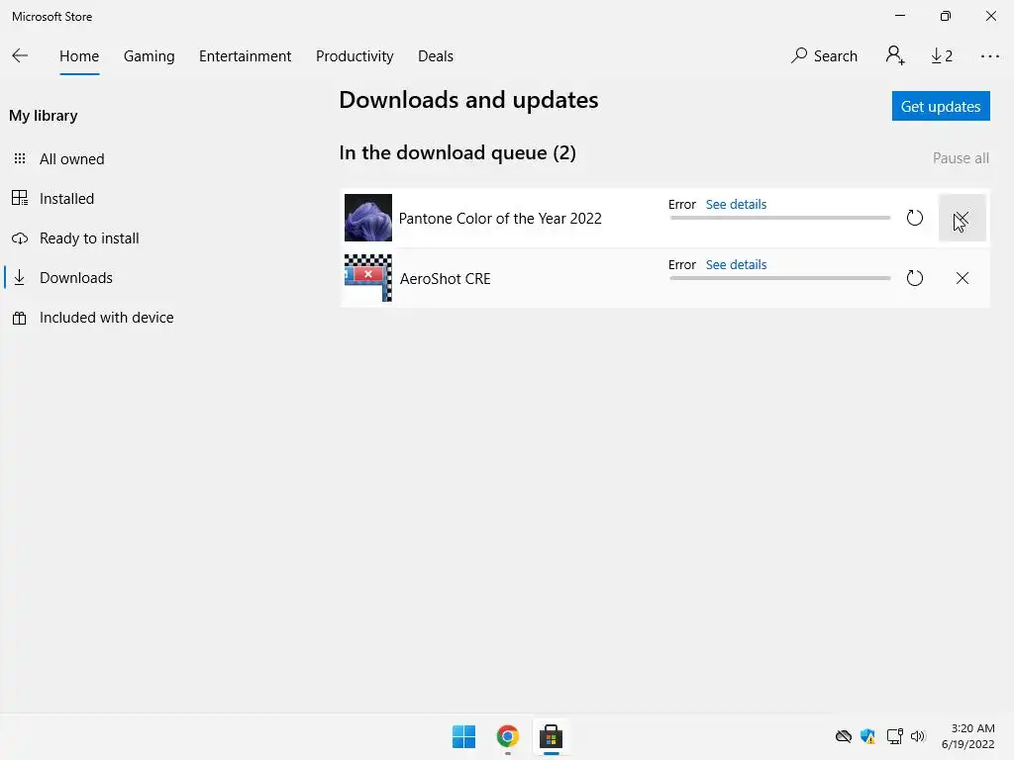Cancel the AeroShot CRE download

[962, 278]
